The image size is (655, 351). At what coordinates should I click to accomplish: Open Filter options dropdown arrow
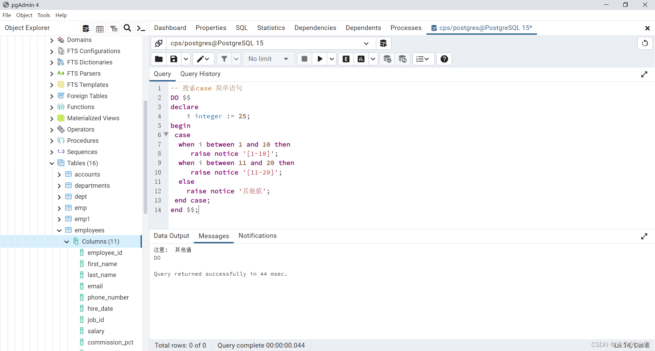point(236,59)
